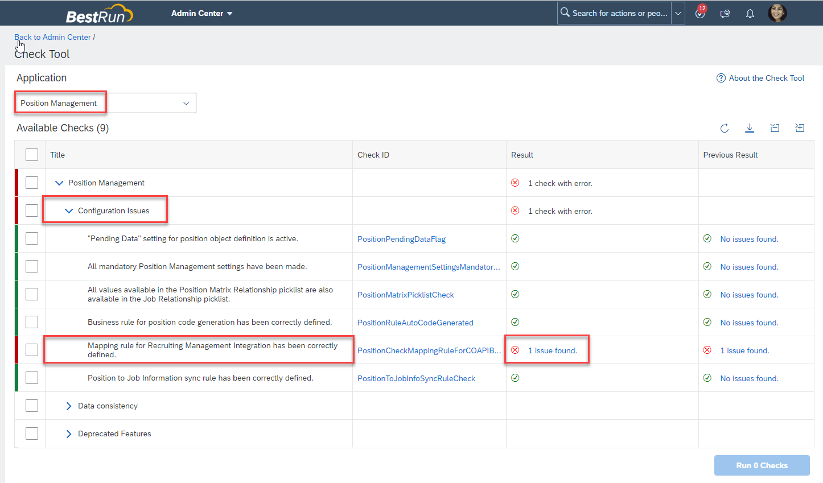Click the Run 0 Checks button
This screenshot has height=483, width=823.
coord(762,465)
